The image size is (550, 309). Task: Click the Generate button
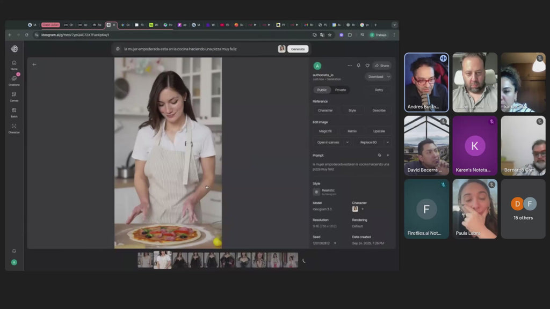coord(298,49)
